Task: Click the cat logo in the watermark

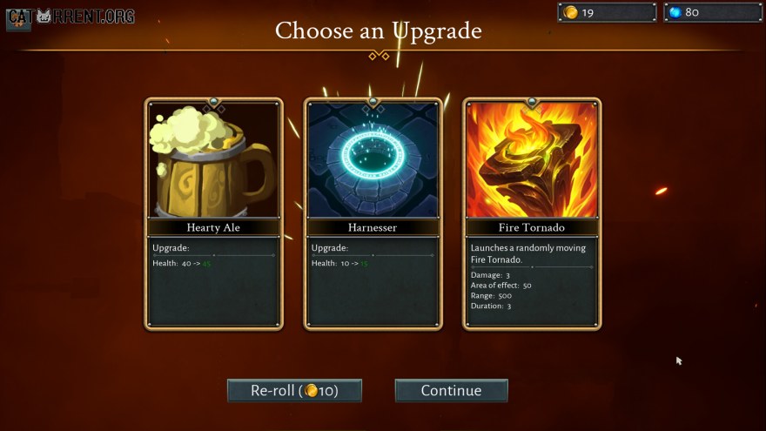Action: (x=44, y=17)
